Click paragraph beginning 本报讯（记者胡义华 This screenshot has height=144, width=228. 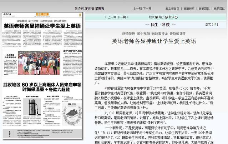click(154, 74)
